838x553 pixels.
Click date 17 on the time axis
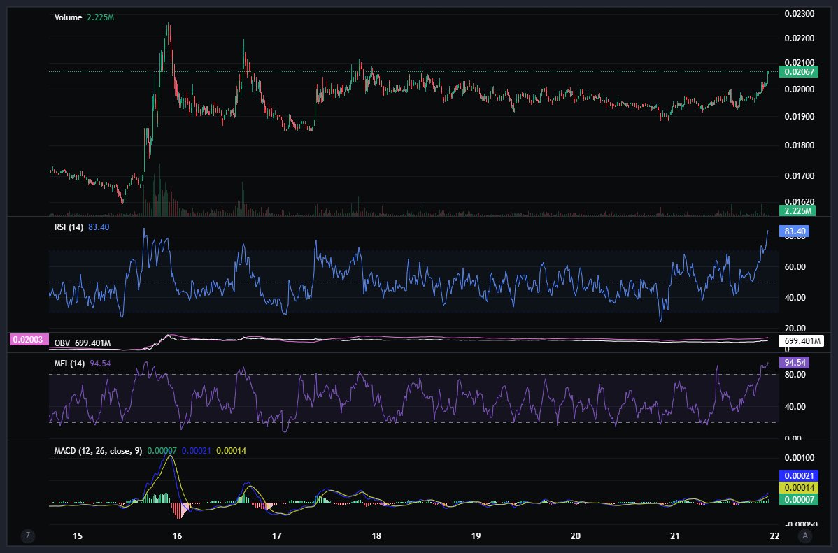point(277,536)
